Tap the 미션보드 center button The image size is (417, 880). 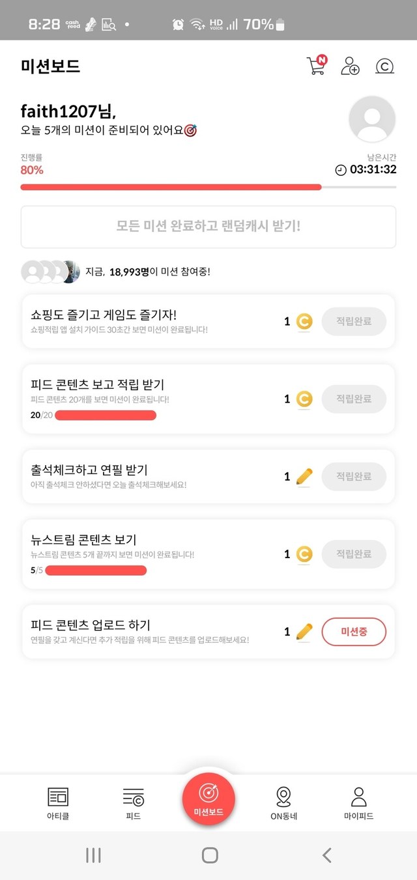tap(208, 796)
